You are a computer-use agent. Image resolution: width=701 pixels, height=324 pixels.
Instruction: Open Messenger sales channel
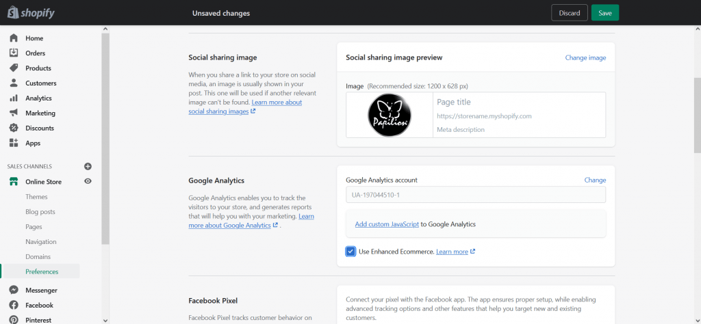click(41, 291)
